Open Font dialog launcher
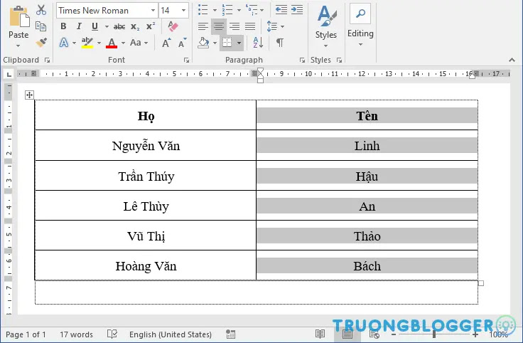The image size is (523, 343). tap(186, 60)
